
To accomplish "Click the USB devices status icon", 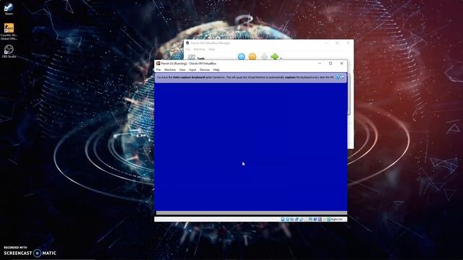I will (x=302, y=220).
